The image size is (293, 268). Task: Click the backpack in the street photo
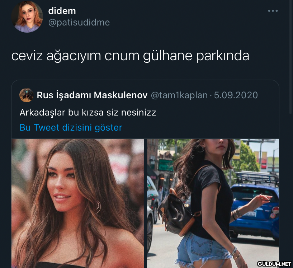pyautogui.click(x=176, y=212)
